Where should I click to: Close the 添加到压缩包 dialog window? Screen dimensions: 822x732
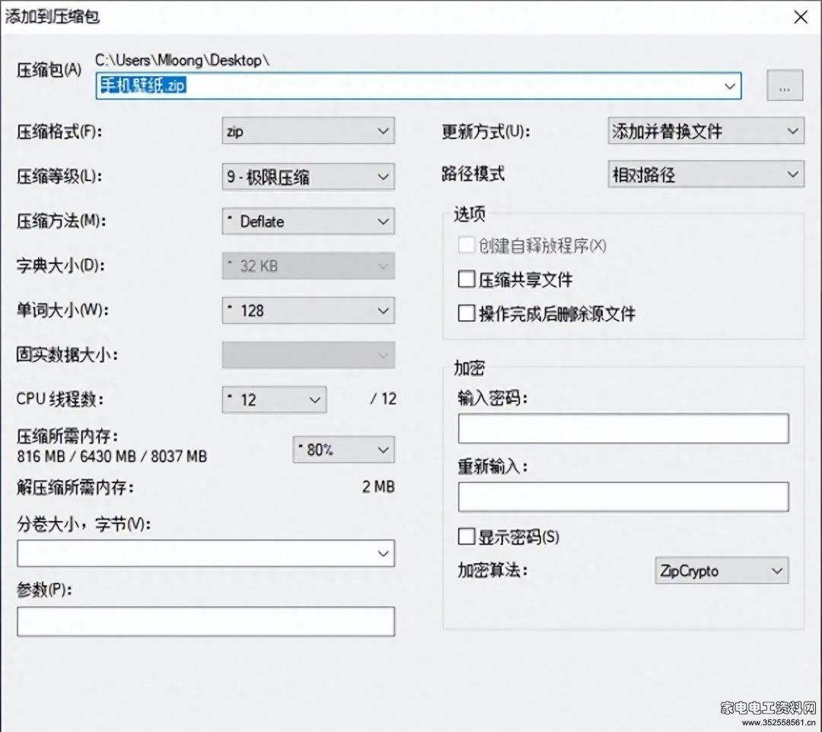pyautogui.click(x=801, y=17)
